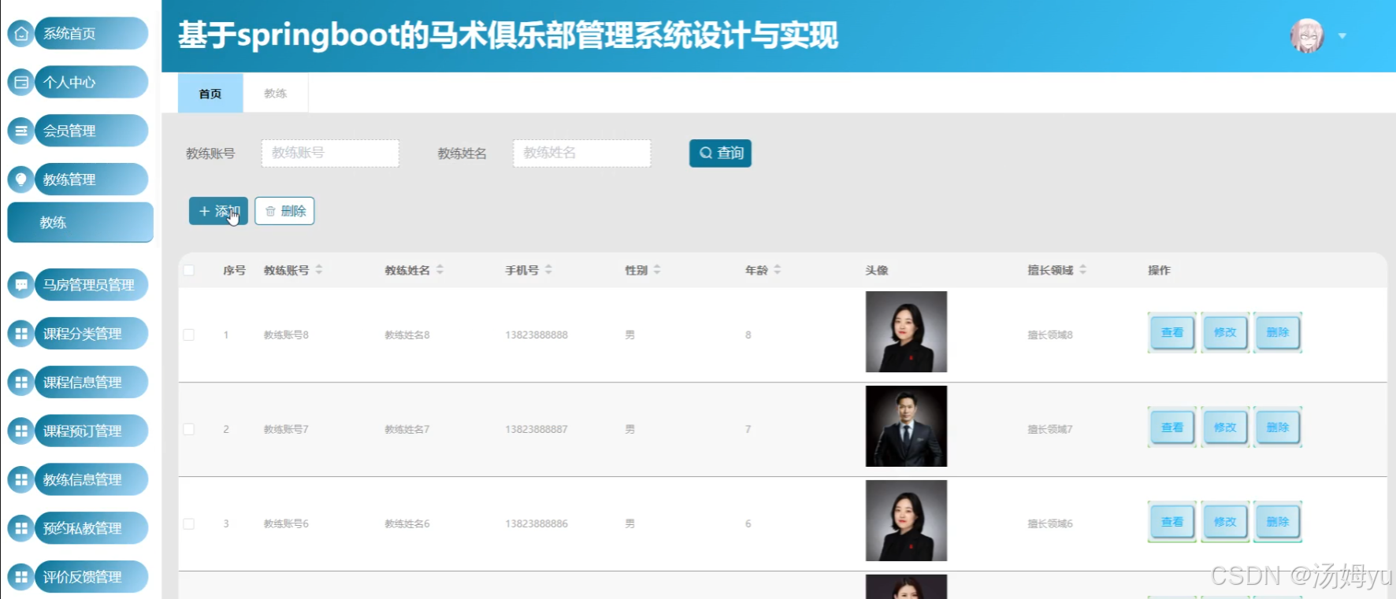The height and width of the screenshot is (599, 1396).
Task: Click the 添加 button
Action: point(218,211)
